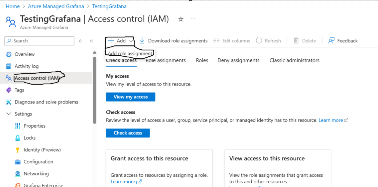
Task: Click the sidebar scroll up arrow
Action: (x=94, y=52)
